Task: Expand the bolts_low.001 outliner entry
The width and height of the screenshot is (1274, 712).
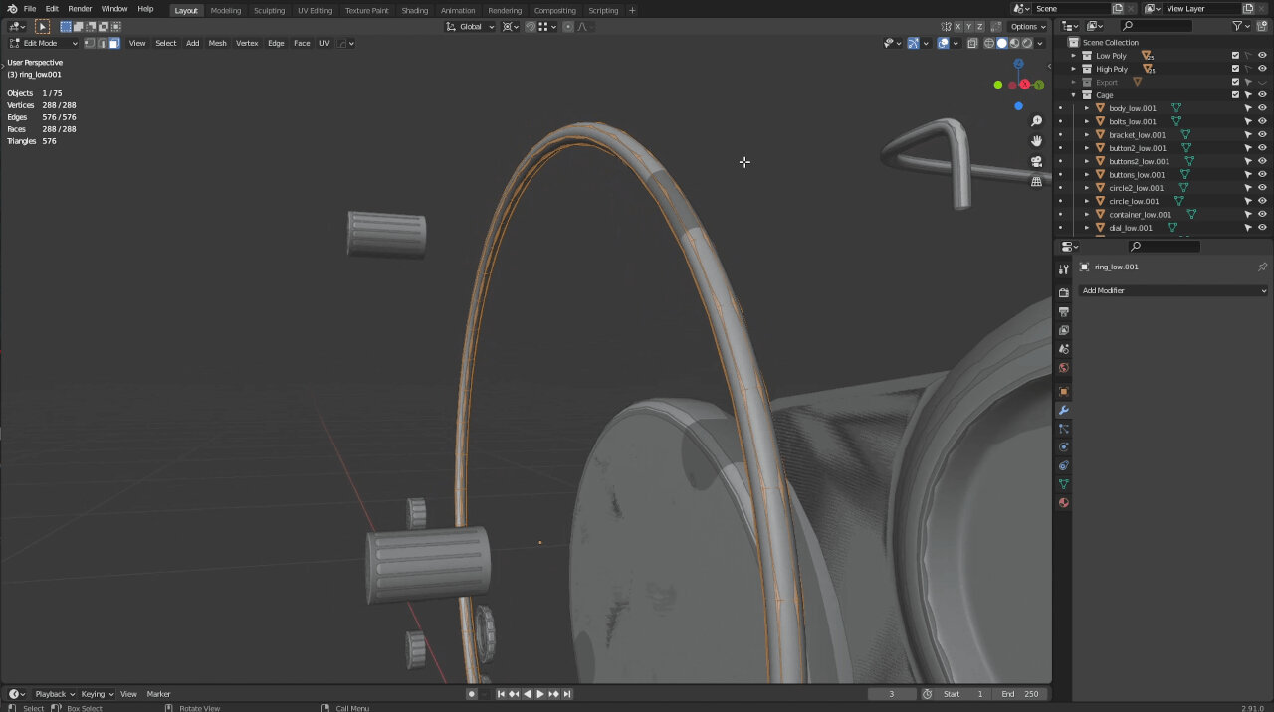Action: click(x=1086, y=121)
